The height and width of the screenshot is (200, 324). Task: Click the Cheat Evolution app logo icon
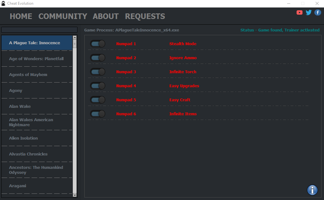coord(3,3)
